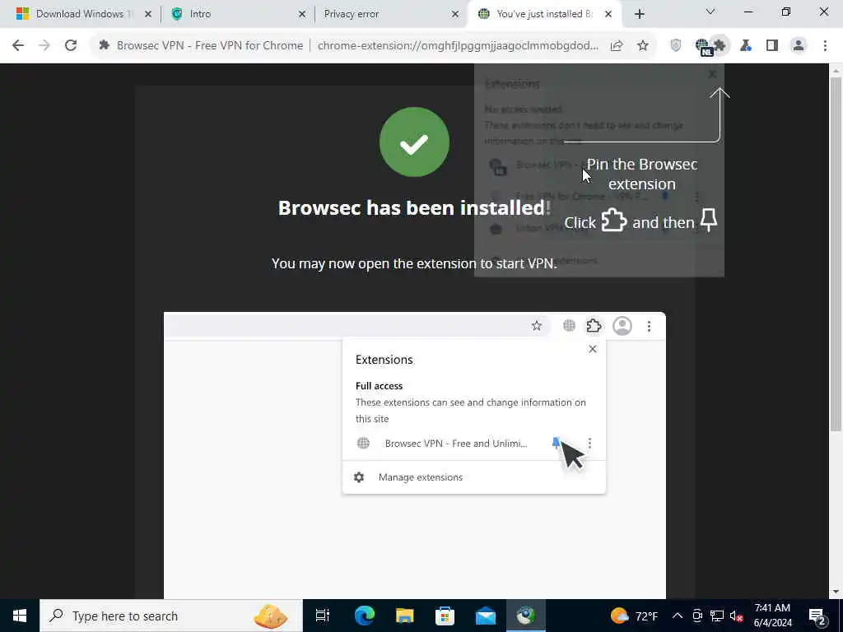Image resolution: width=843 pixels, height=632 pixels.
Task: Toggle the browser side panel
Action: coord(772,46)
